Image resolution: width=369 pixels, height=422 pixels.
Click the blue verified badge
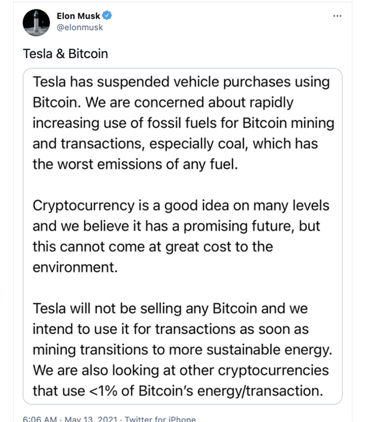[x=107, y=15]
